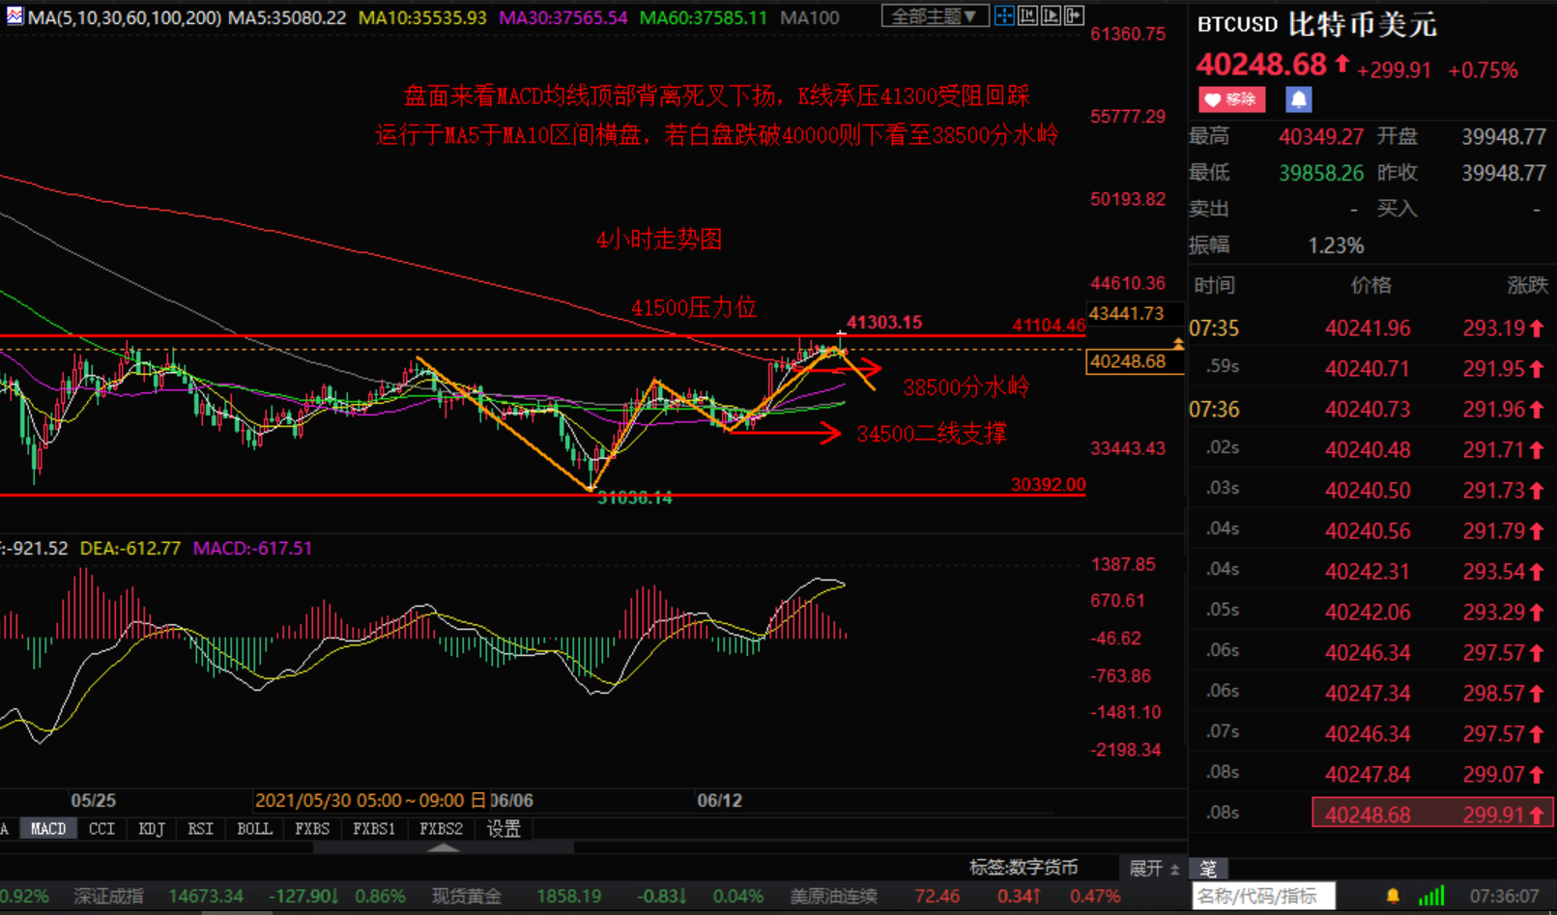Viewport: 1557px width, 915px height.
Task: Open the FXBS1 indicator tab
Action: click(x=374, y=829)
